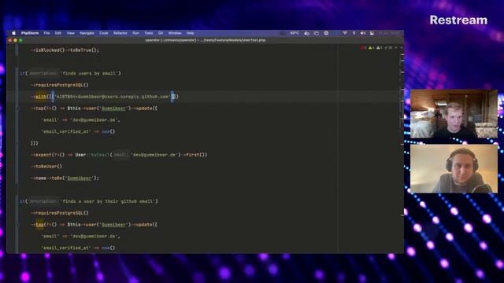Open the File menu
The height and width of the screenshot is (283, 504).
(x=47, y=33)
